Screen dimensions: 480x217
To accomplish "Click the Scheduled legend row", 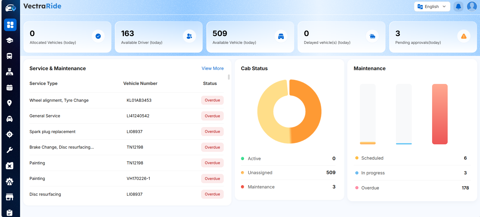I will pyautogui.click(x=412, y=158).
